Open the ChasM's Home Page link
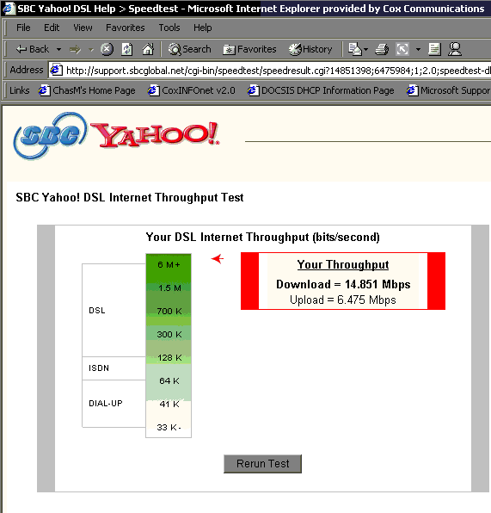Viewport: 491px width, 513px height. point(87,90)
